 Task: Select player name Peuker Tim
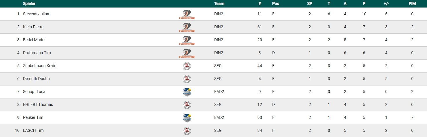[x=33, y=117]
